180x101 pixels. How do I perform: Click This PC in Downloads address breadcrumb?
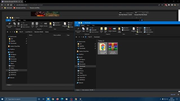tap(90, 37)
